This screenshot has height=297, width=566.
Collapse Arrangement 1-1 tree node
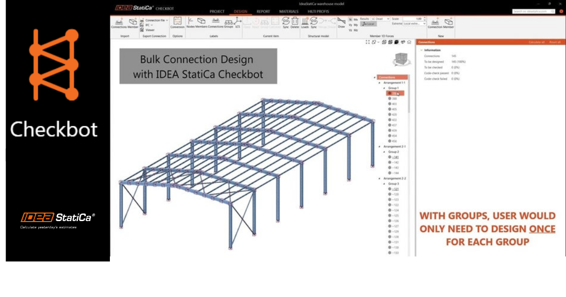click(x=380, y=82)
